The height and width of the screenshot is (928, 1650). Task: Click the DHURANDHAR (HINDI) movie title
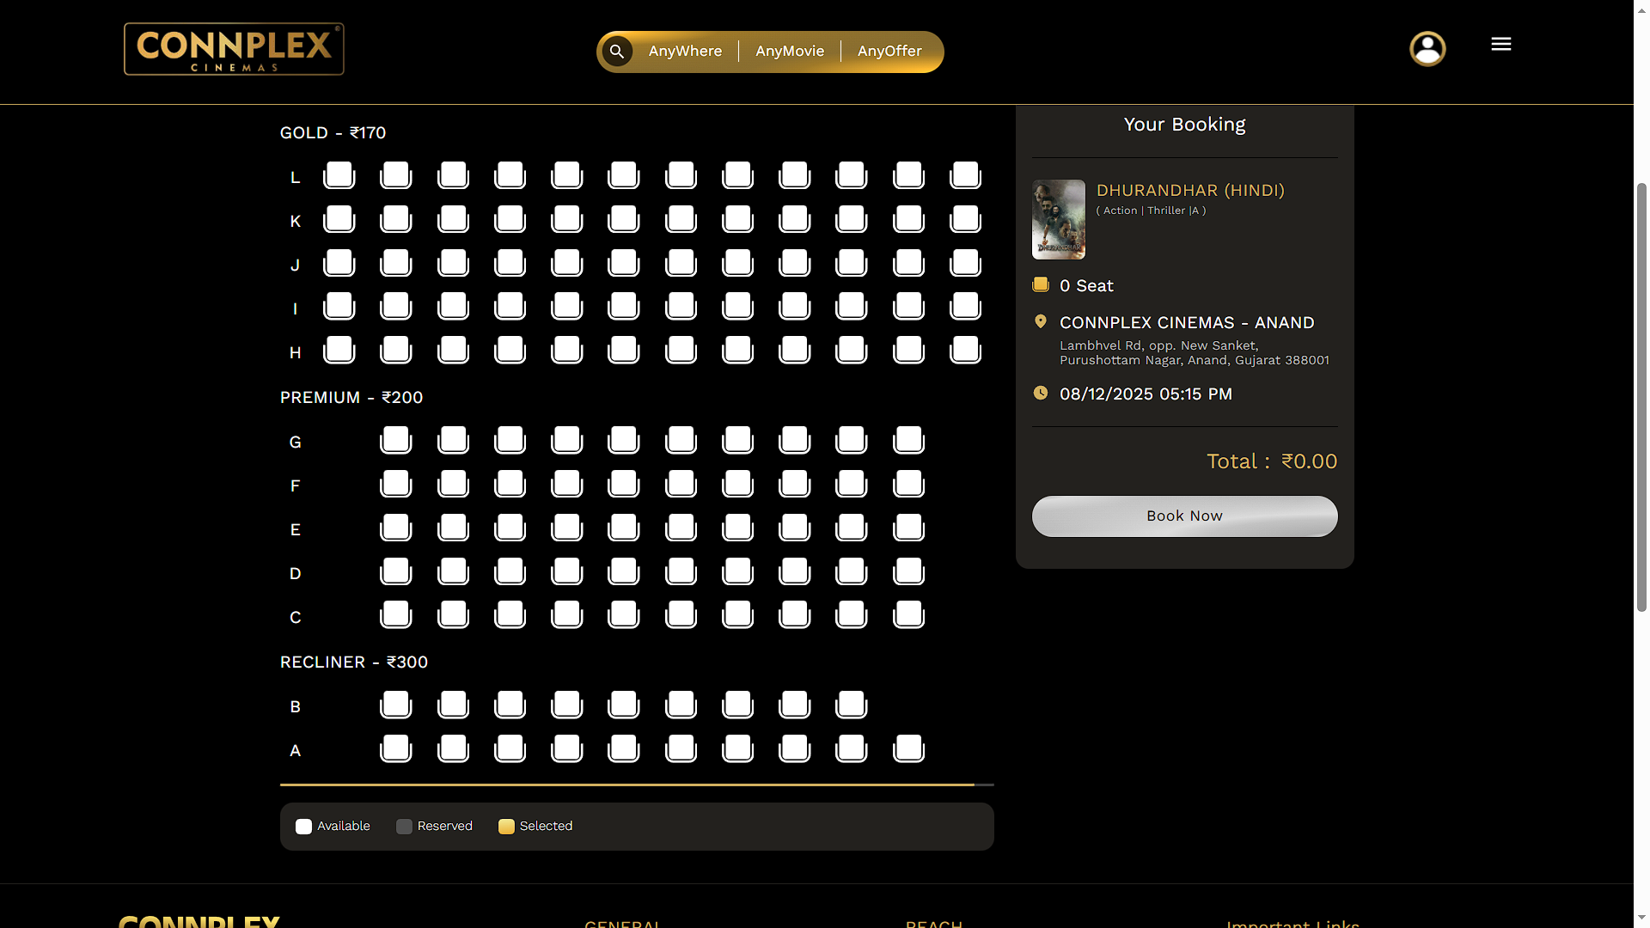tap(1190, 190)
